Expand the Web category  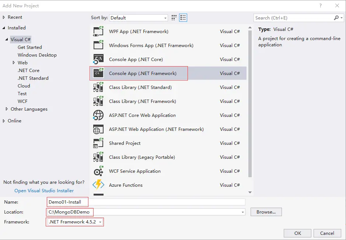pyautogui.click(x=14, y=63)
